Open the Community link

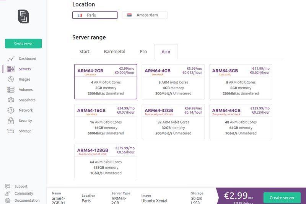24,193
